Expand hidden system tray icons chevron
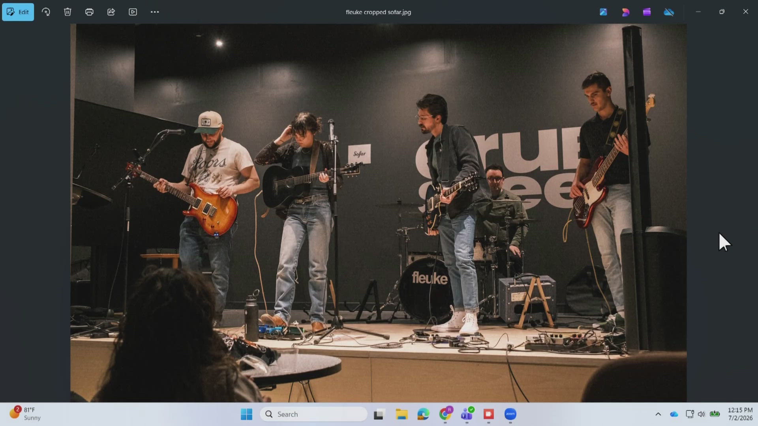The height and width of the screenshot is (426, 758). coord(658,414)
